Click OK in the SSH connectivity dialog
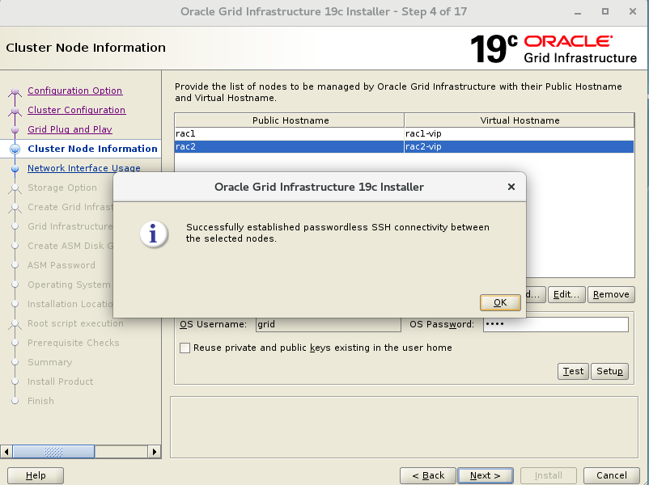Viewport: 649px width, 485px height. (x=500, y=302)
